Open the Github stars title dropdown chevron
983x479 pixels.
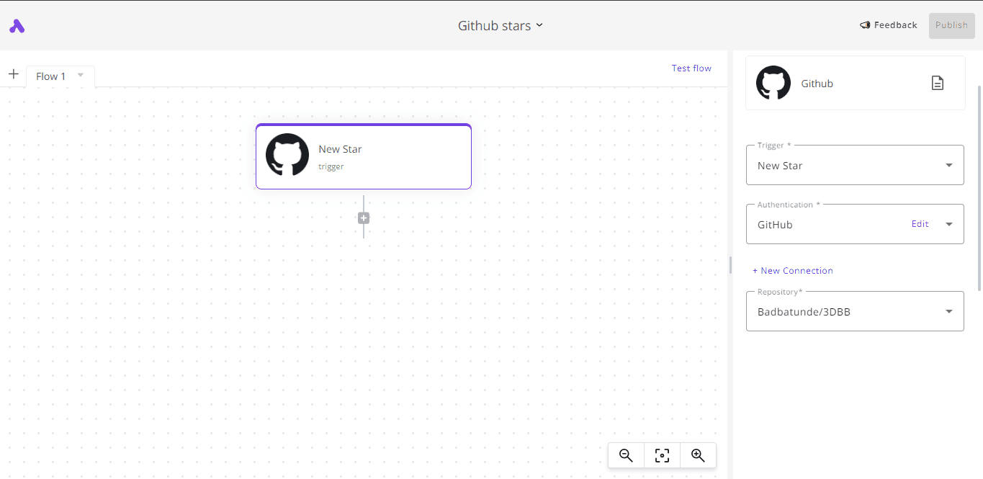539,25
